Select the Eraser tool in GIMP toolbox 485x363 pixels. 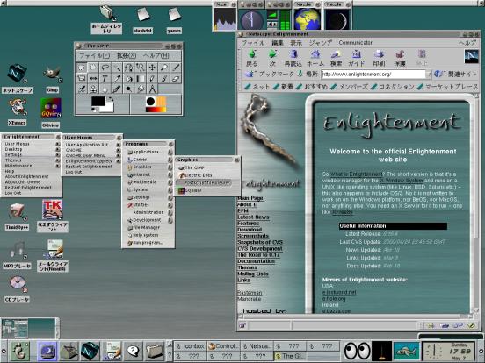[176, 78]
